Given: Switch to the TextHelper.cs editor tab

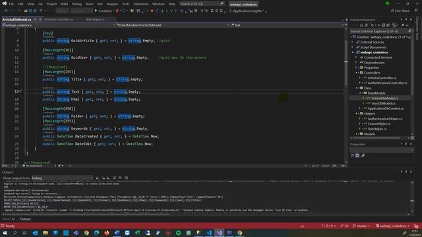Looking at the screenshot, I should (95, 19).
